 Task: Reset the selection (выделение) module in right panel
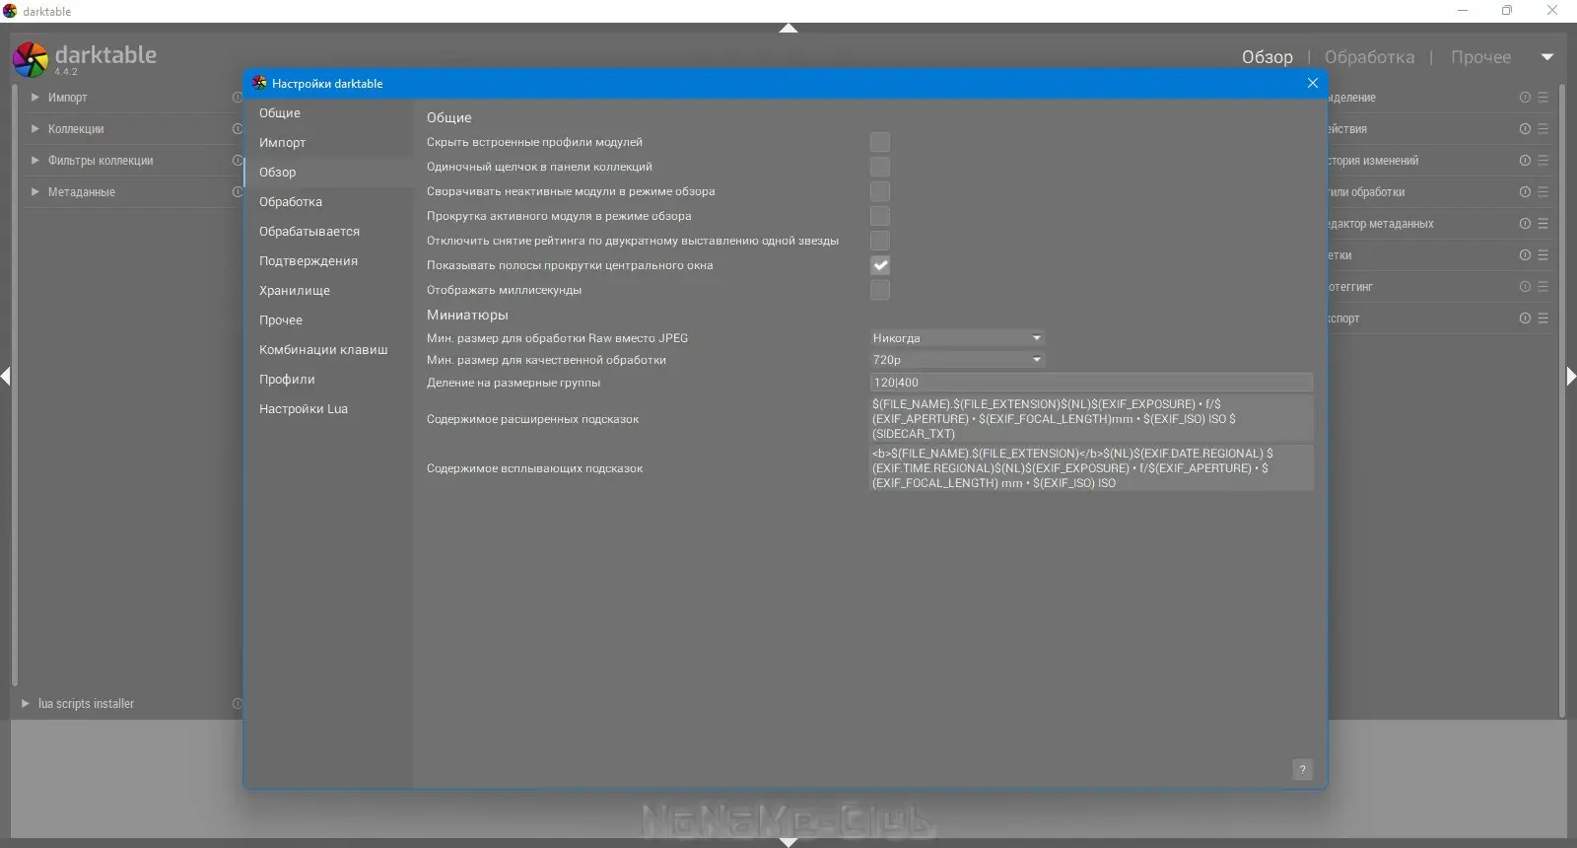[x=1525, y=98]
